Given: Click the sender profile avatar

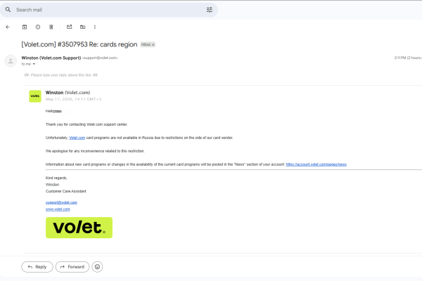Looking at the screenshot, I should tap(11, 61).
